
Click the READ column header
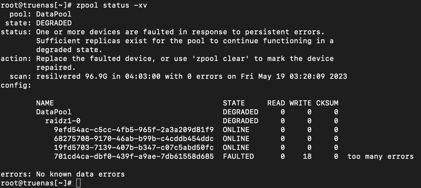click(x=276, y=103)
